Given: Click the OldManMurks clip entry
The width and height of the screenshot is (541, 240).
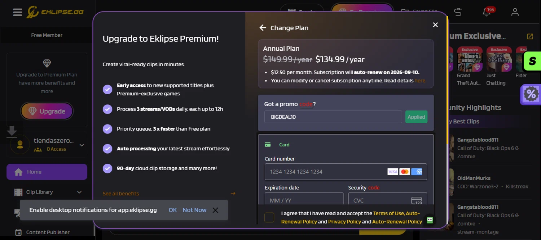Looking at the screenshot, I should tap(491, 182).
